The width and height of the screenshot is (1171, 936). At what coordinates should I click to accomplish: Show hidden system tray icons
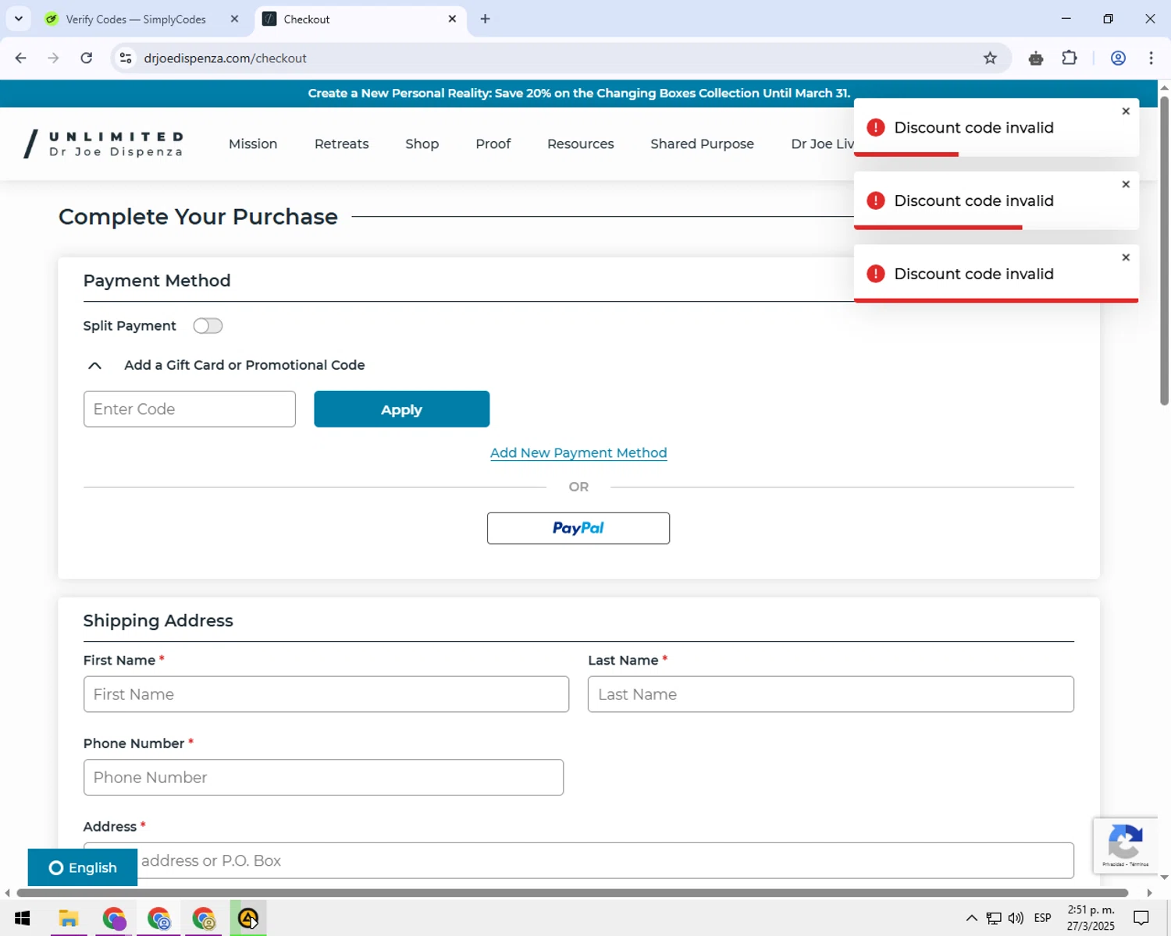[971, 918]
